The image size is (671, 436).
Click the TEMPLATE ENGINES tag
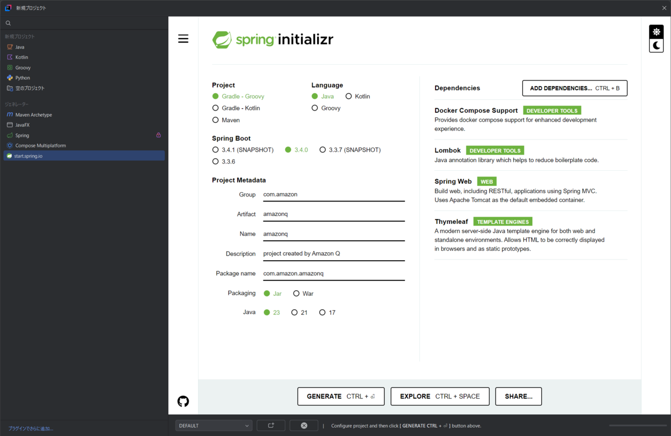[503, 222]
